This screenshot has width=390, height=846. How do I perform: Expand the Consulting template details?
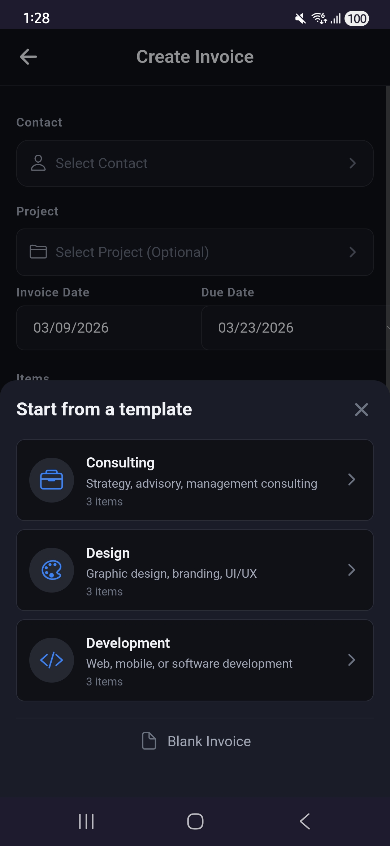(352, 480)
